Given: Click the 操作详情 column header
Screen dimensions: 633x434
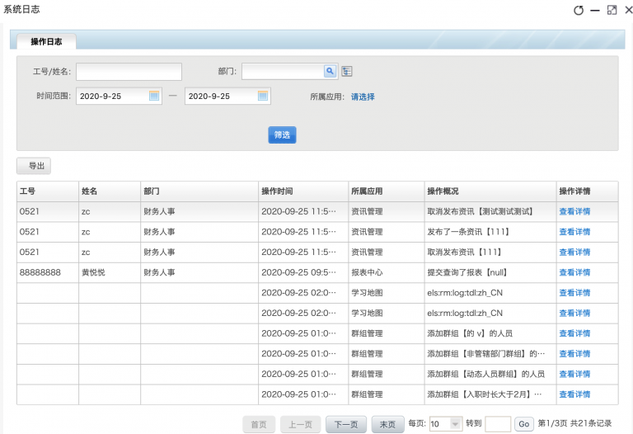Looking at the screenshot, I should [x=588, y=191].
